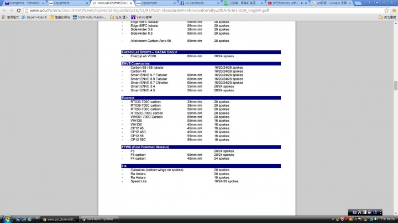Select the Galaxium carbon wings entry

point(157,170)
